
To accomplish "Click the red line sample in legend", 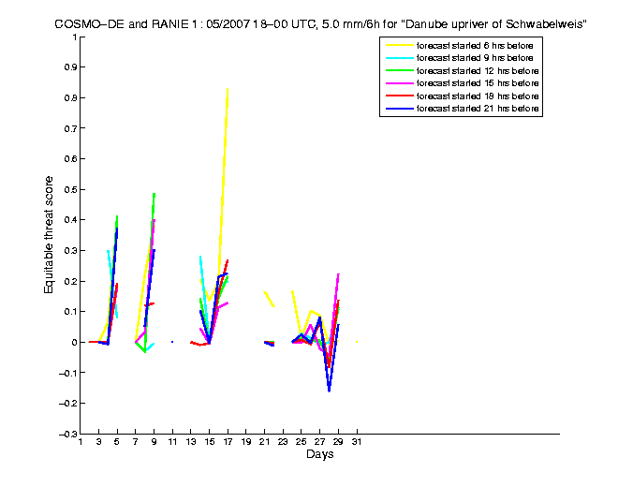I will tap(398, 97).
